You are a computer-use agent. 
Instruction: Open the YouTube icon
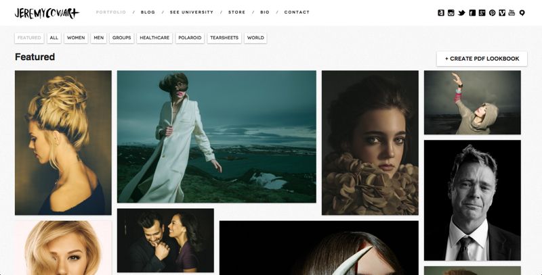512,13
